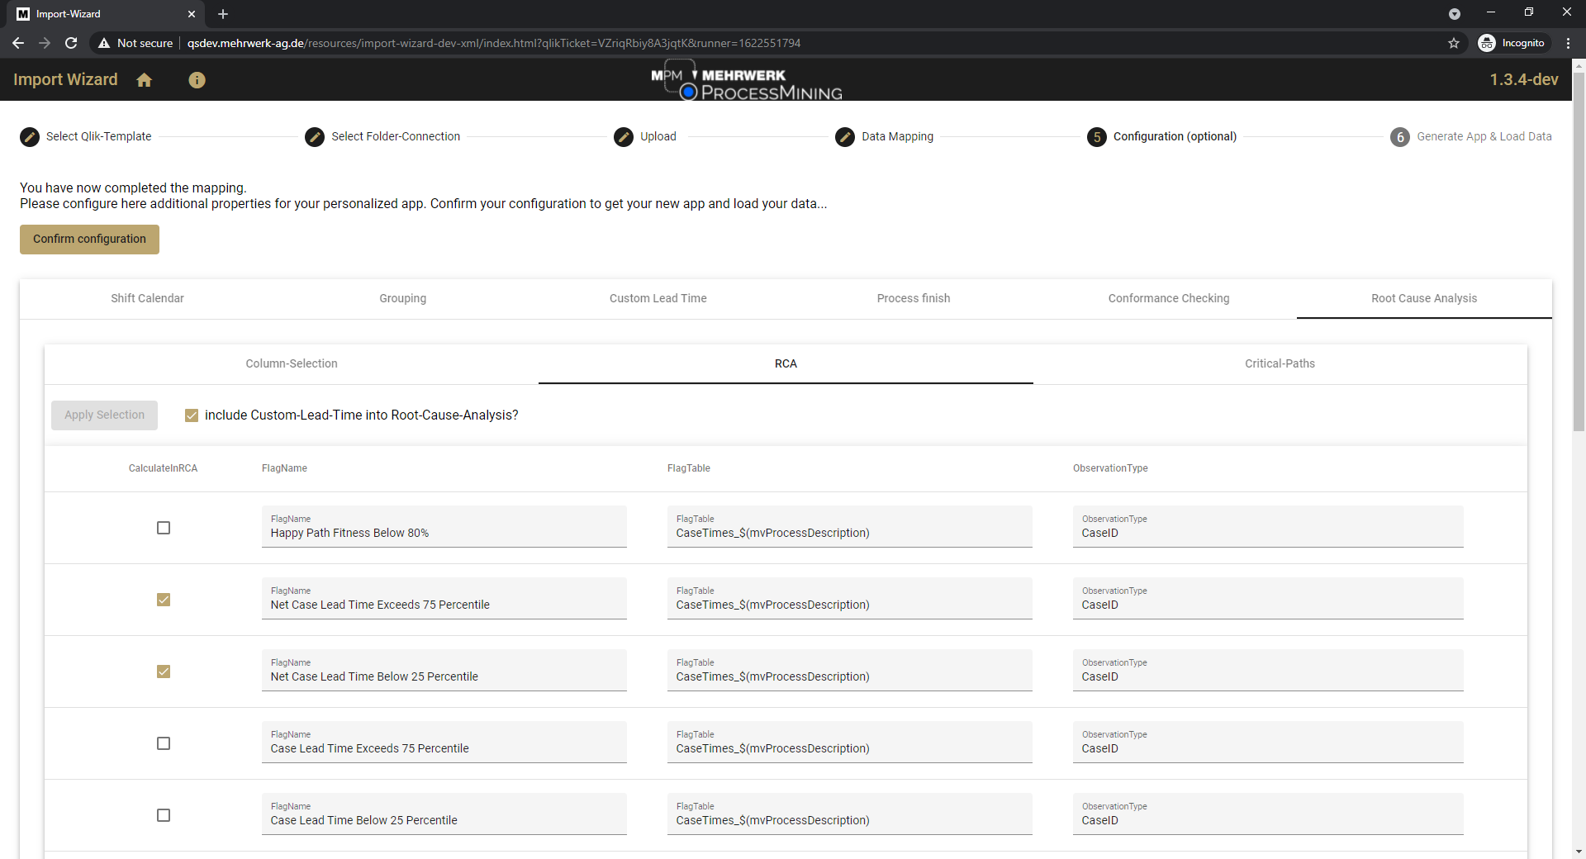Edit ObservationType field in Happy Path Fitness row
Screen dimensions: 1586x859
pos(1268,526)
